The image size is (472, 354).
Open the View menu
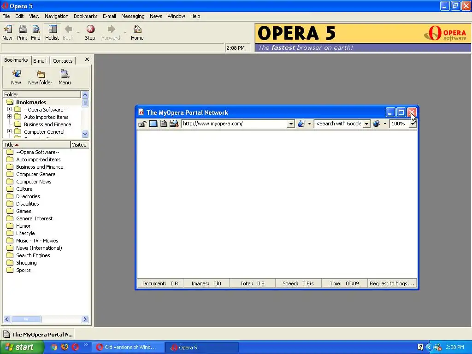(34, 16)
